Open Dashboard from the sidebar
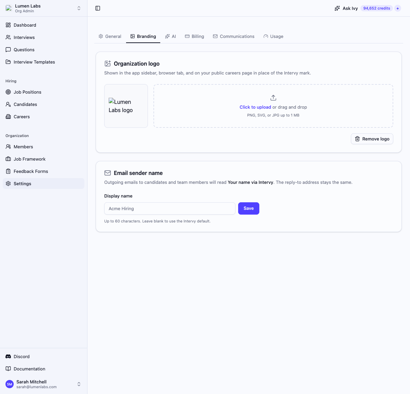The image size is (410, 394). point(43,25)
